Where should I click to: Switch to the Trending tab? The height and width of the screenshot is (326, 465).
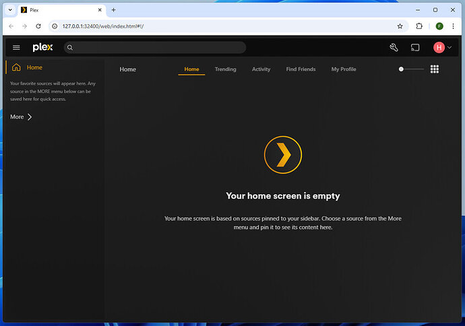pos(225,69)
